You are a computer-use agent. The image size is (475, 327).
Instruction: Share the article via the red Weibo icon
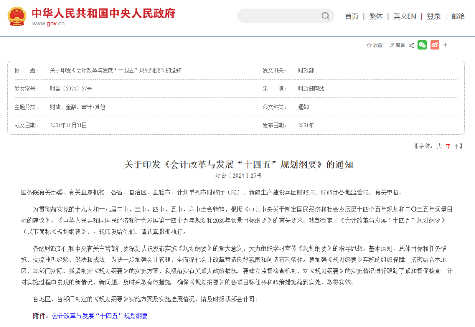(x=434, y=45)
